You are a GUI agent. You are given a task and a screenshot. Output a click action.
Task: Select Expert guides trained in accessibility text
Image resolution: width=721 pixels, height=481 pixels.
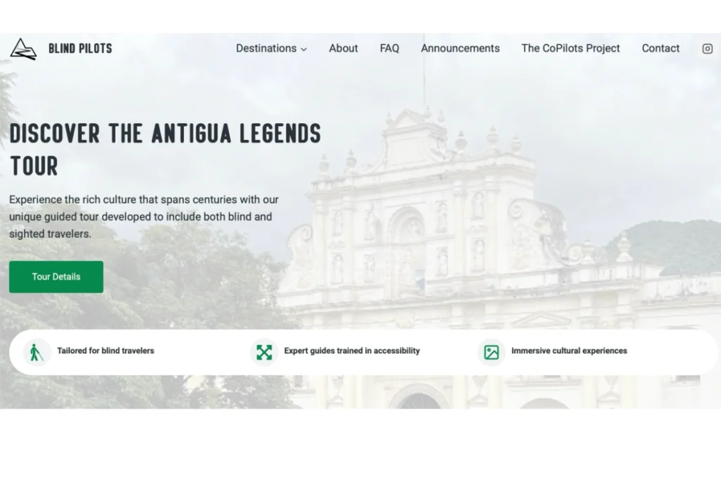click(x=351, y=351)
